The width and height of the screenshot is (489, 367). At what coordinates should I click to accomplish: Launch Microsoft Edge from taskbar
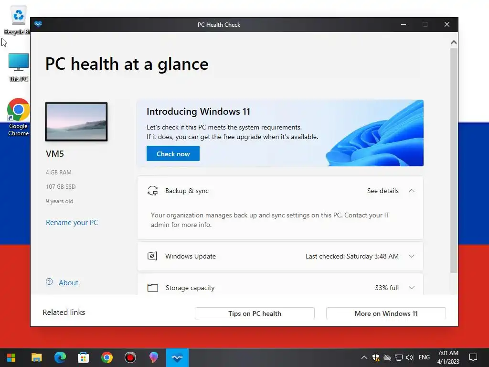(x=60, y=357)
